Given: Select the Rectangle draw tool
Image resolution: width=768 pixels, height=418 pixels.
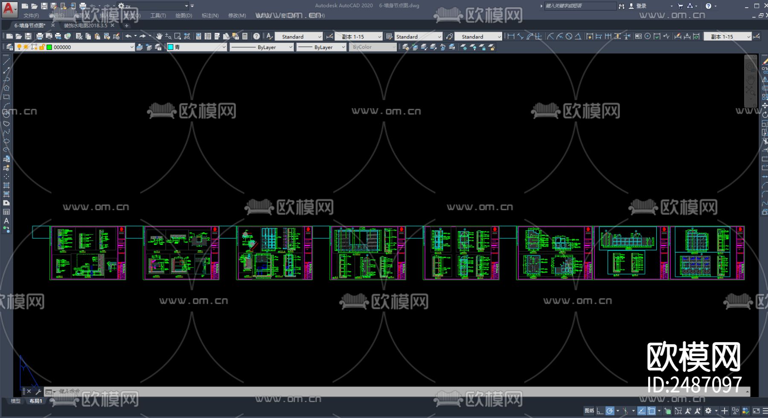Looking at the screenshot, I should coord(6,97).
